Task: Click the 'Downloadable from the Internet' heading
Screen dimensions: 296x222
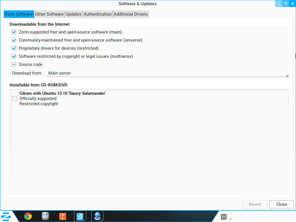Action: (x=40, y=24)
